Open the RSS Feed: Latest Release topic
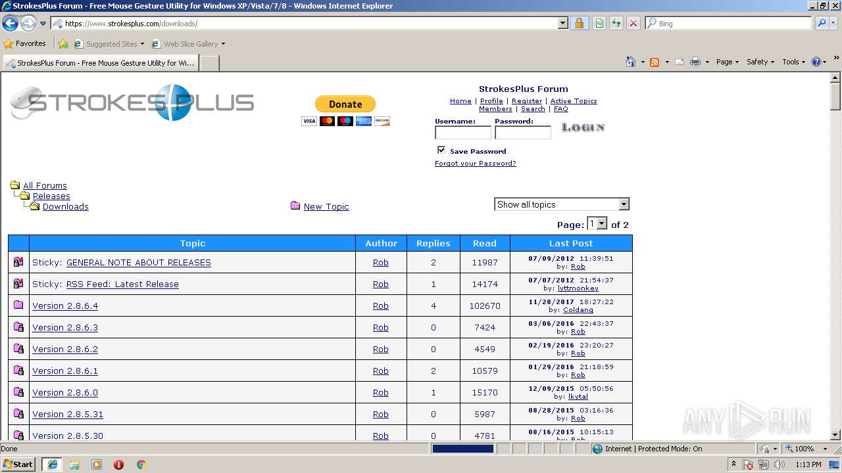 point(122,284)
